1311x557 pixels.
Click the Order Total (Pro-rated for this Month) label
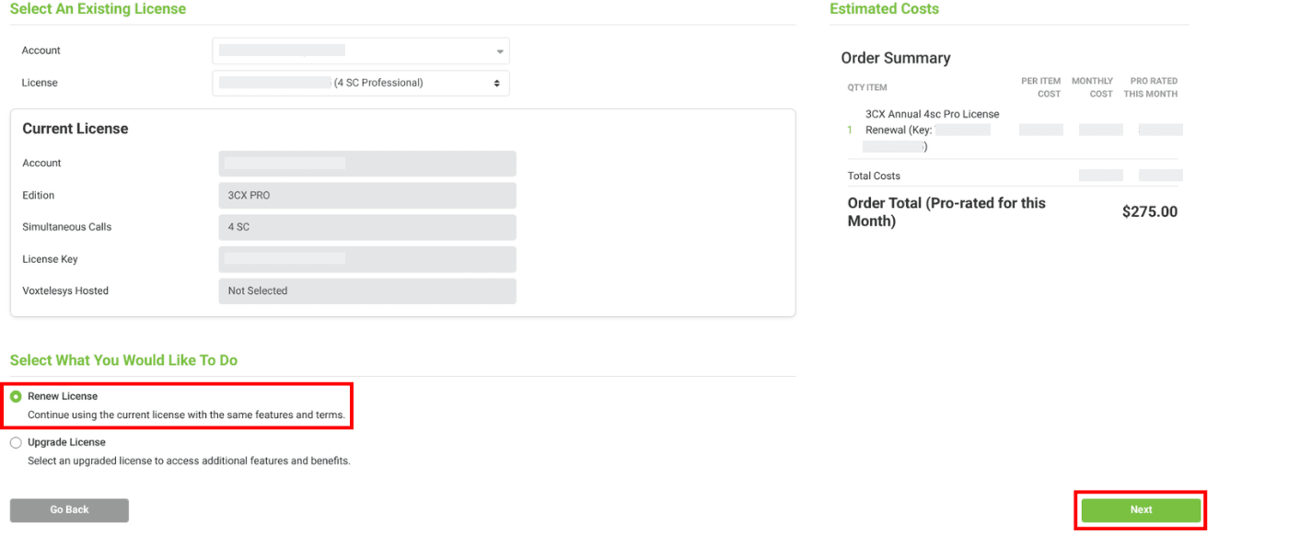946,212
